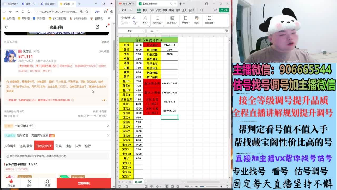Switch to the 技能 tab
The height and width of the screenshot is (190, 337).
tap(68, 146)
